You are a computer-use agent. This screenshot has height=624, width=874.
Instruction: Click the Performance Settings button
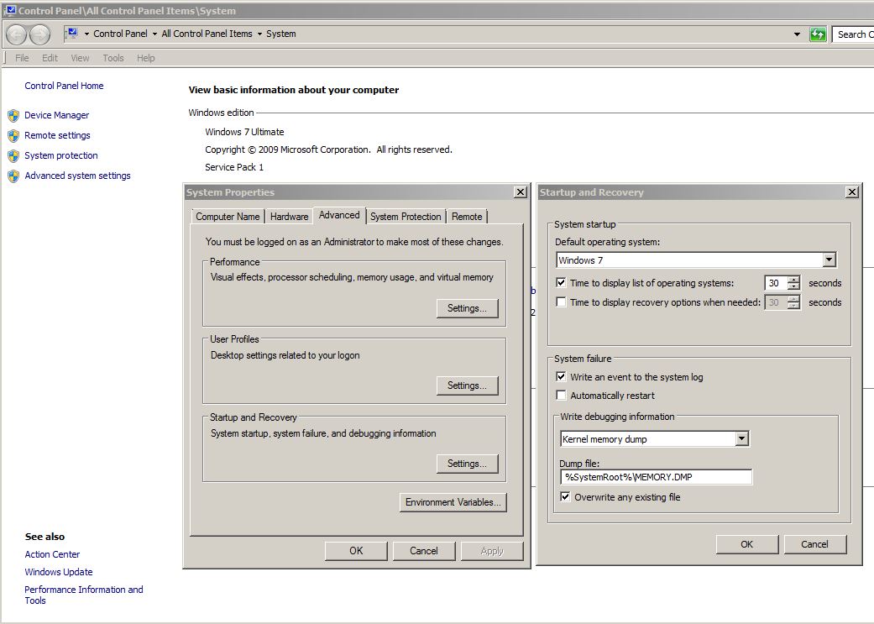[467, 308]
